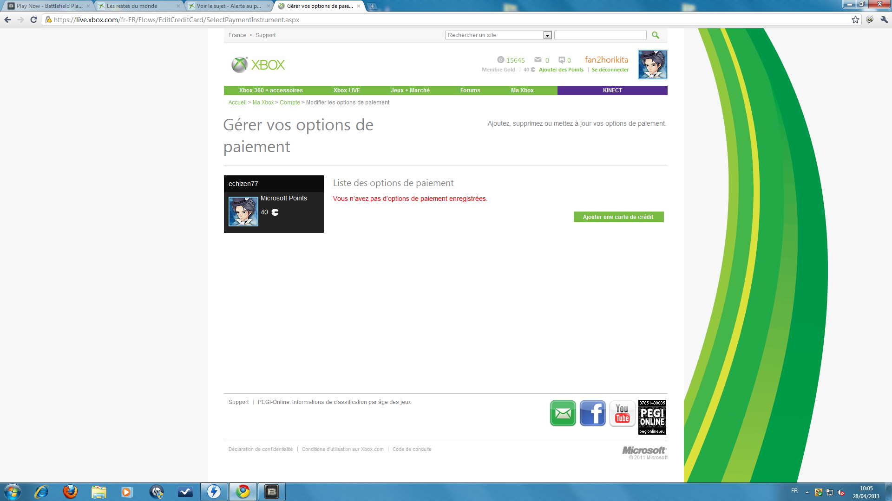Open the email newsletter icon in the footer
The width and height of the screenshot is (892, 501).
click(563, 413)
